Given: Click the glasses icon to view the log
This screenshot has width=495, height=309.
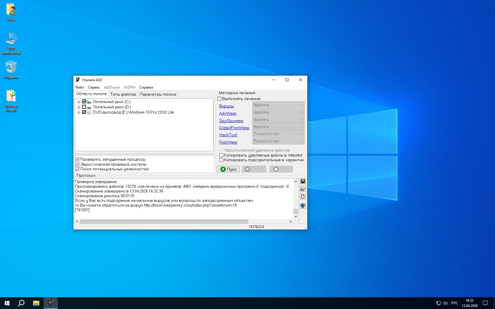Looking at the screenshot, I should point(303,189).
